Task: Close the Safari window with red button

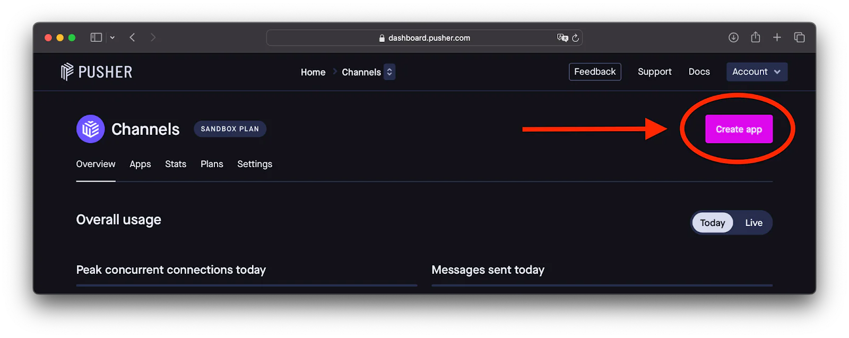Action: click(x=48, y=38)
